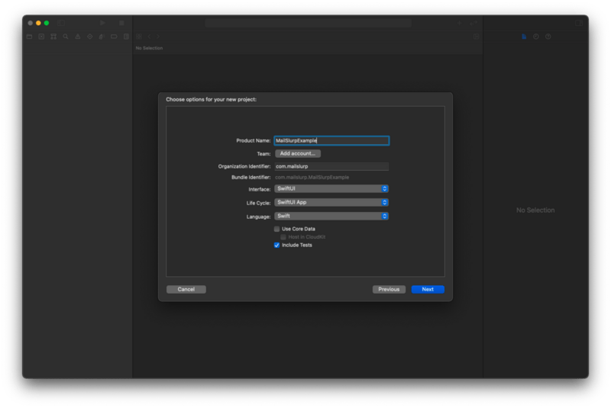Screen dimensions: 611x408
Task: Open the Quick Help inspector icon
Action: point(548,36)
